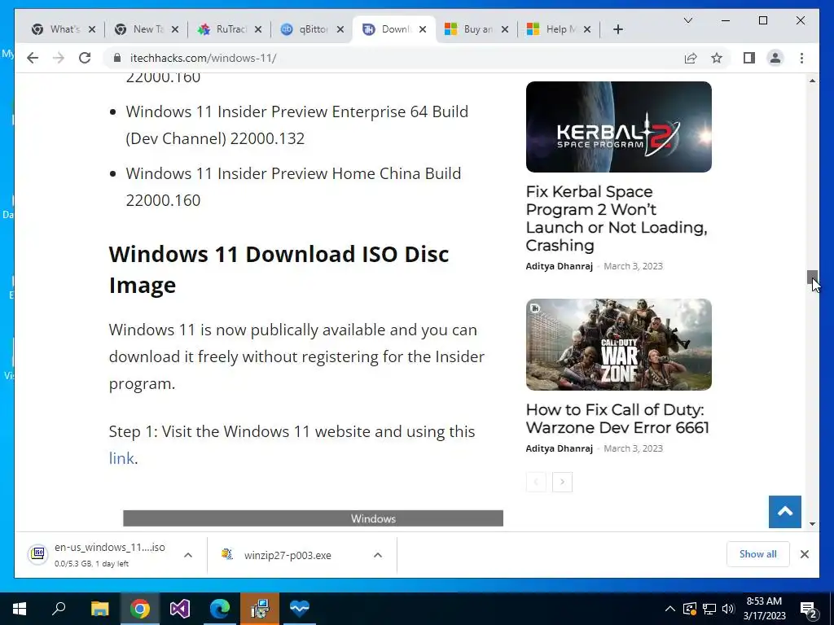This screenshot has height=625, width=834.
Task: Open the browser side panel
Action: tap(749, 58)
